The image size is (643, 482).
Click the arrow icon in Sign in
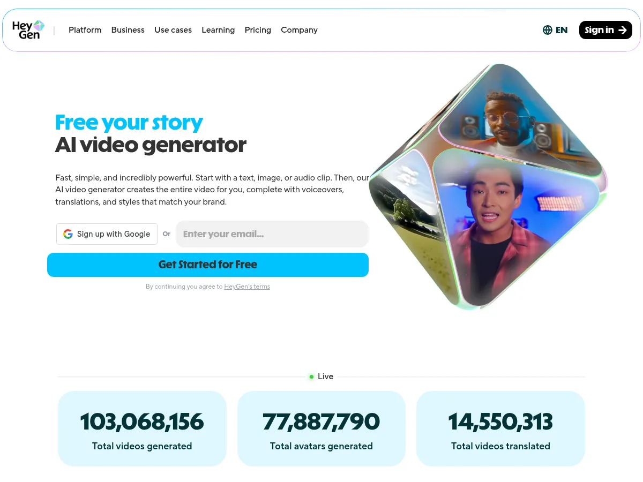pos(623,30)
